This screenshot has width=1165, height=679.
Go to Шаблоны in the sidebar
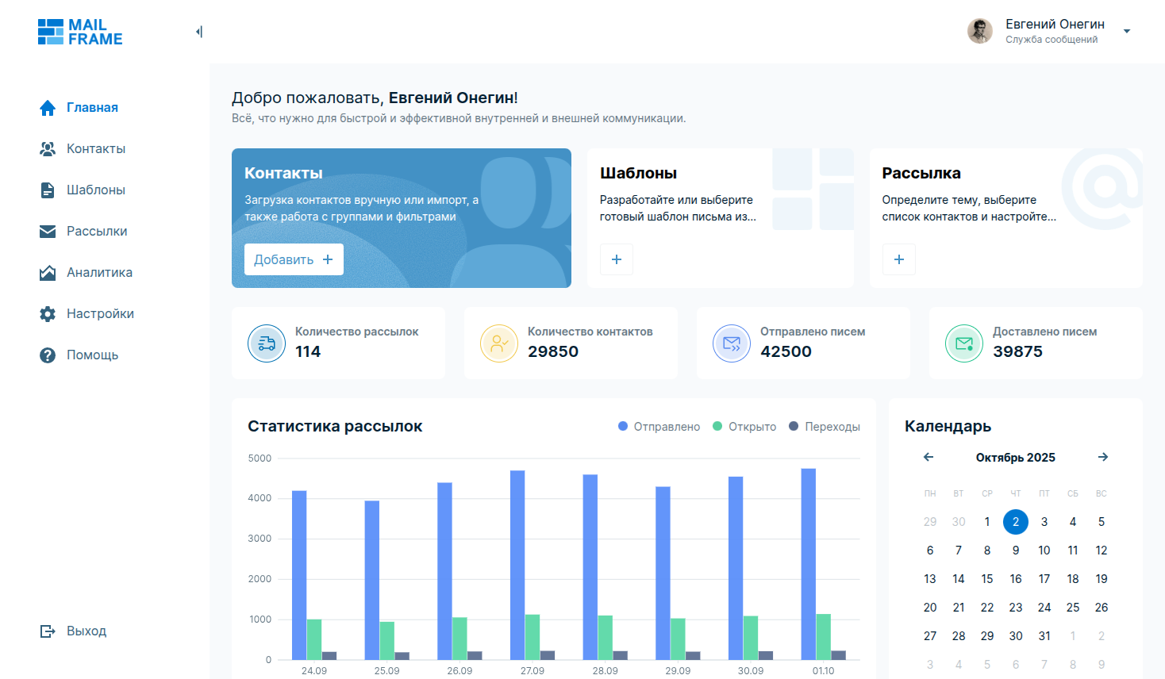coord(95,190)
